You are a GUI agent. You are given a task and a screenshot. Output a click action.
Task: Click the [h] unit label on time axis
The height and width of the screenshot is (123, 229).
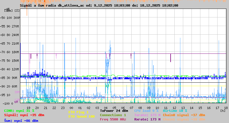223,111
